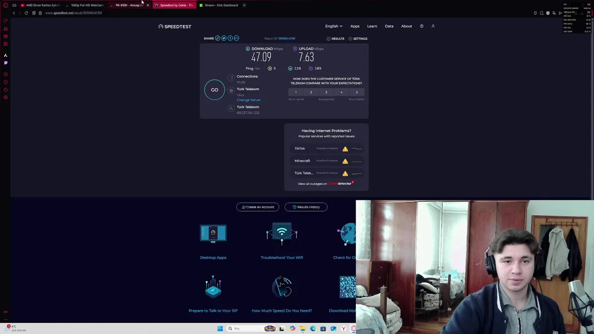This screenshot has height=334, width=594.
Task: Open the About menu
Action: (407, 26)
